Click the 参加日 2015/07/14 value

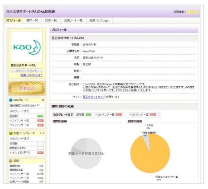(89, 45)
